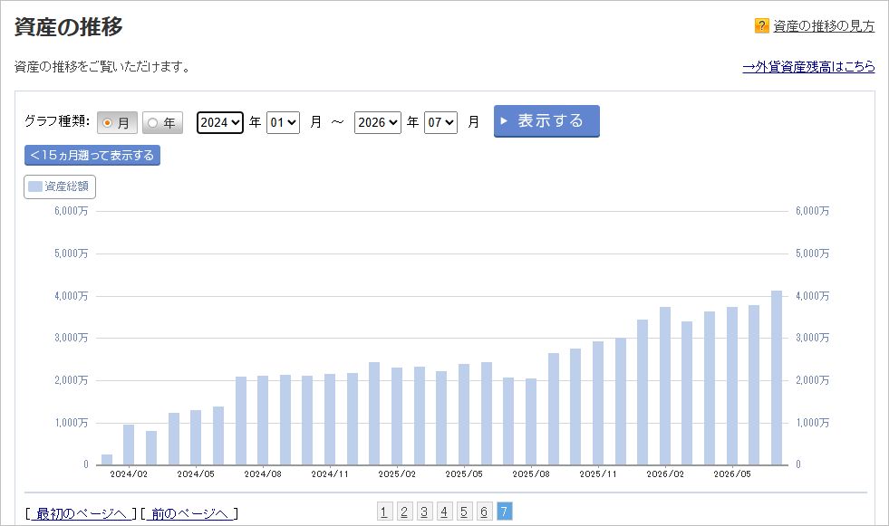Image resolution: width=889 pixels, height=526 pixels.
Task: Go to page 6 in pagination
Action: (484, 512)
